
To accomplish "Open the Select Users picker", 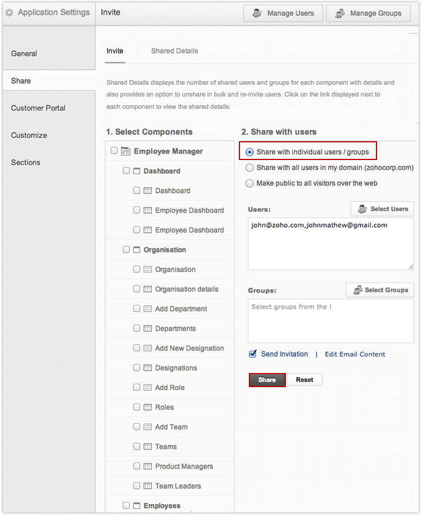I will point(382,209).
